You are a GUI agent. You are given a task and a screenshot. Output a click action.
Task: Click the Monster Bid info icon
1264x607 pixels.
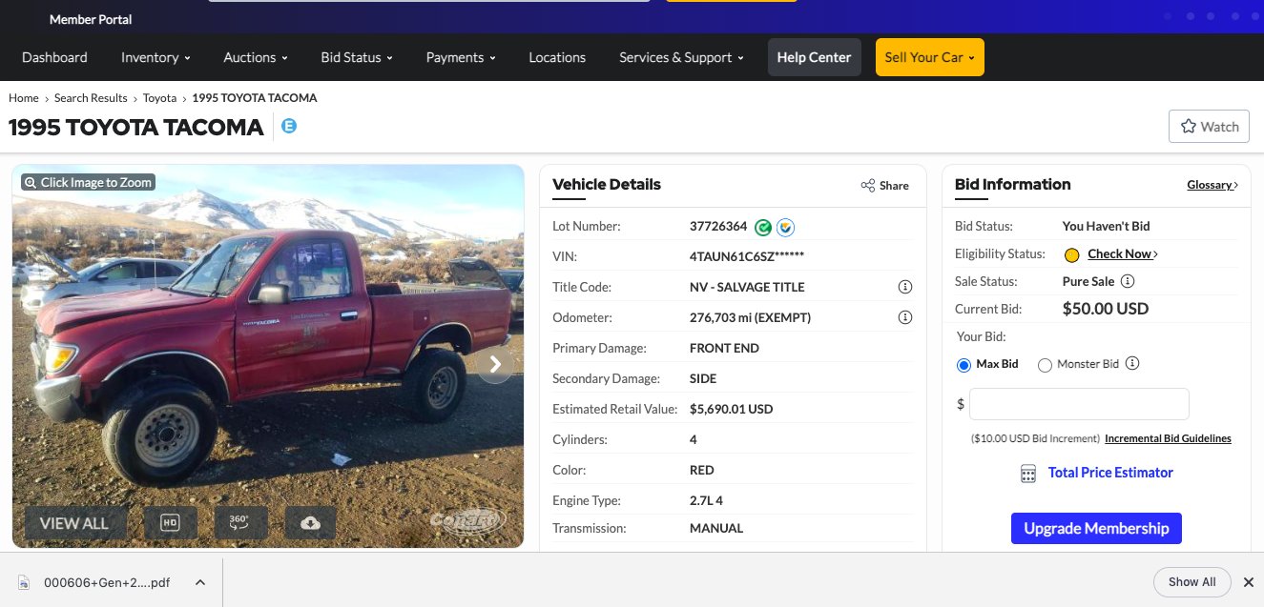[x=1132, y=363]
